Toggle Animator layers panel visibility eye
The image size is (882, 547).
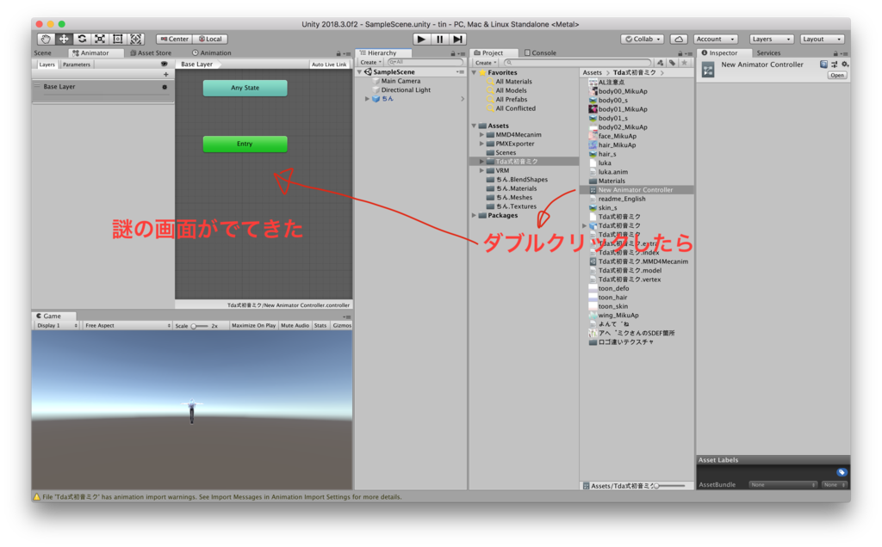(x=165, y=64)
